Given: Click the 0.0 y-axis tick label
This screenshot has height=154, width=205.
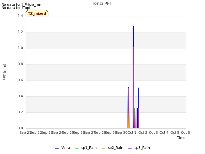Looking at the screenshot, I should pyautogui.click(x=20, y=128).
